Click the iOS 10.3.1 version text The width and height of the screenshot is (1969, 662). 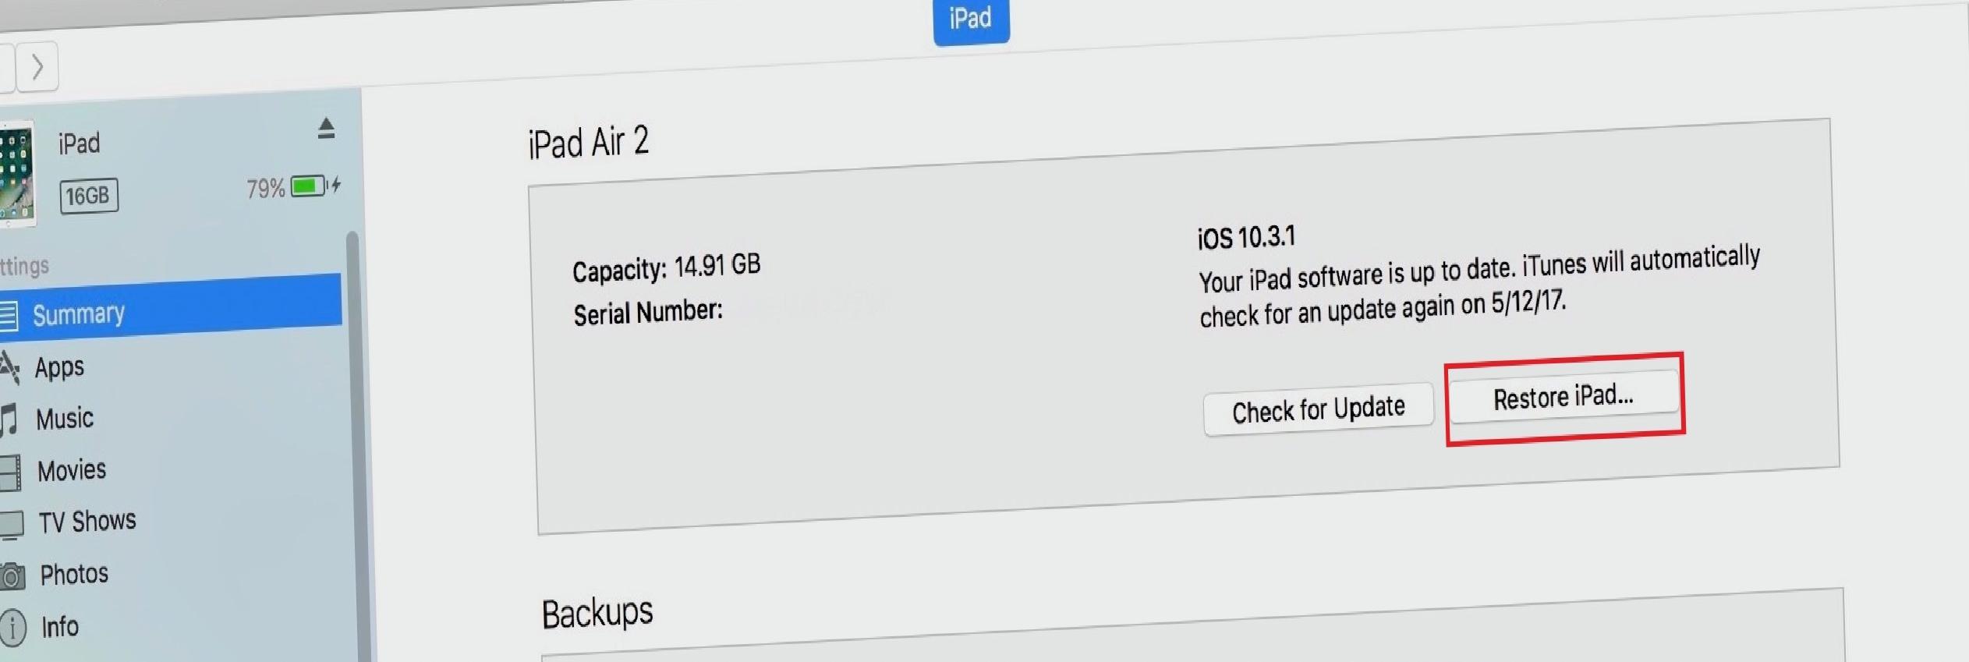point(1246,237)
